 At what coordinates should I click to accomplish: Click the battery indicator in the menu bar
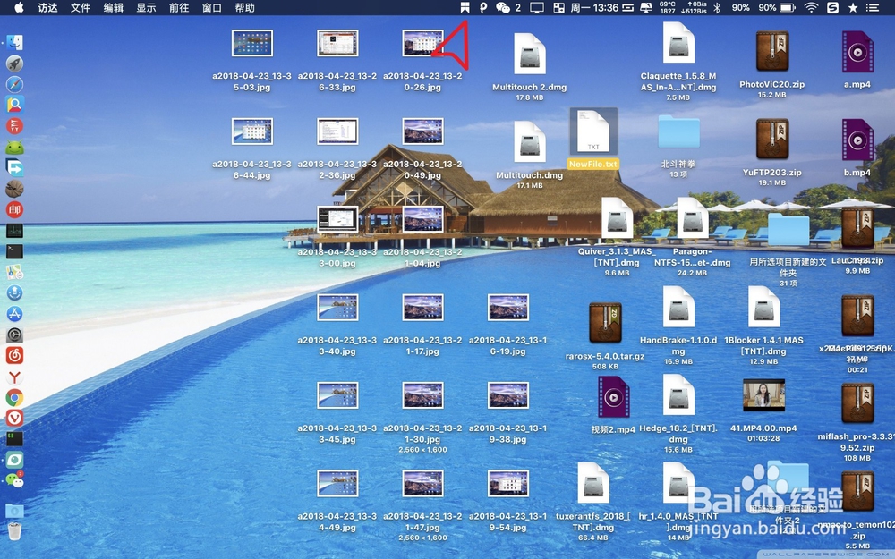point(787,9)
